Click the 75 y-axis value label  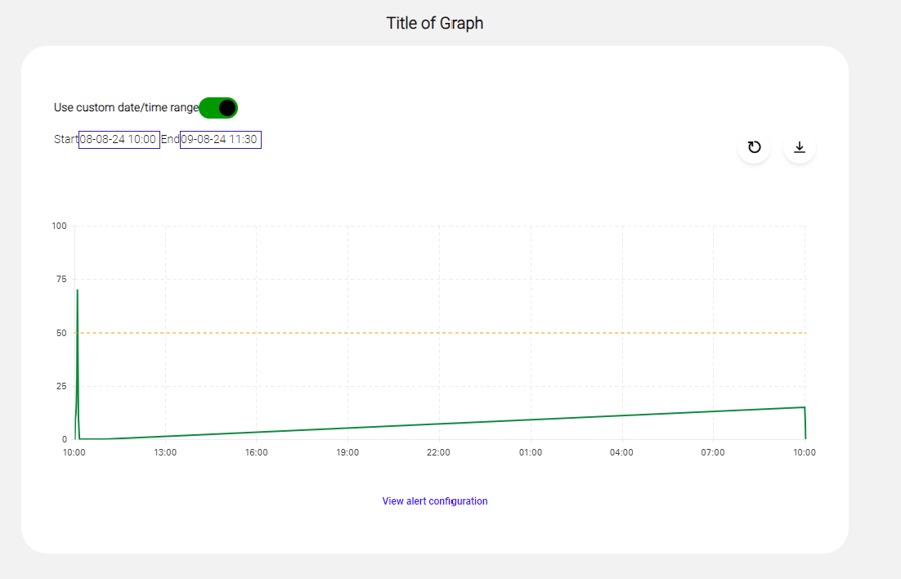(x=61, y=280)
